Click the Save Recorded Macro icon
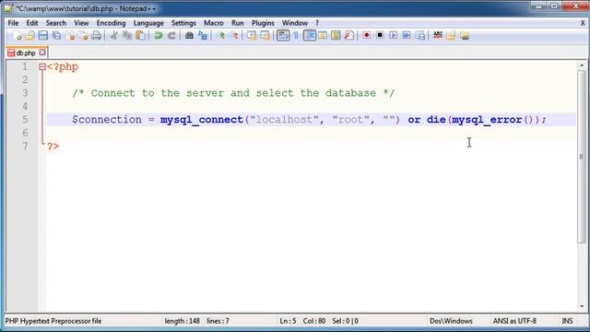Screen dimensions: 590x332 (x=420, y=36)
